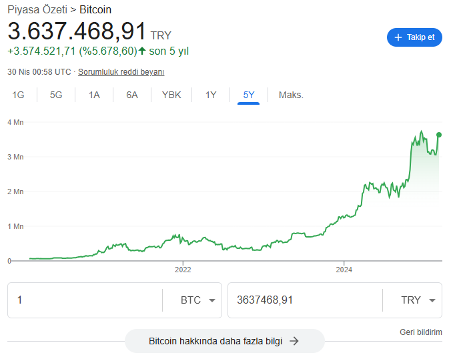The image size is (459, 357).
Task: Select the 1A range tab
Action: [x=94, y=95]
